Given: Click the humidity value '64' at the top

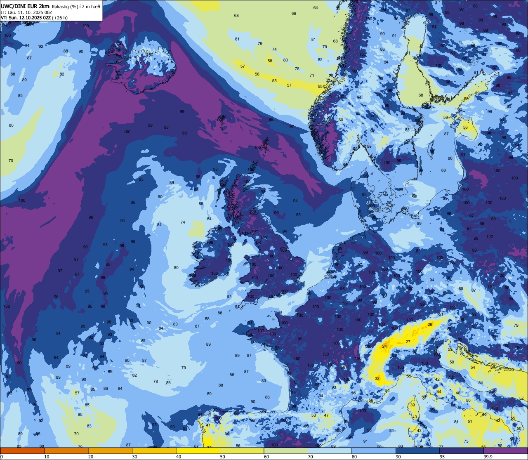Looking at the screenshot, I should tap(316, 8).
